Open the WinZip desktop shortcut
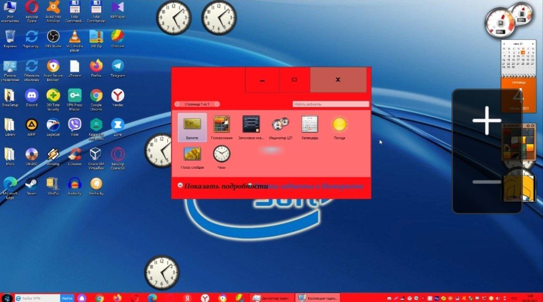 tap(53, 187)
